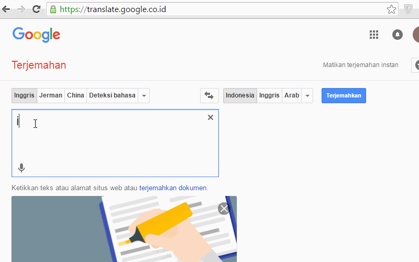This screenshot has width=419, height=262.
Task: Expand the target language dropdown arrow
Action: coord(307,95)
